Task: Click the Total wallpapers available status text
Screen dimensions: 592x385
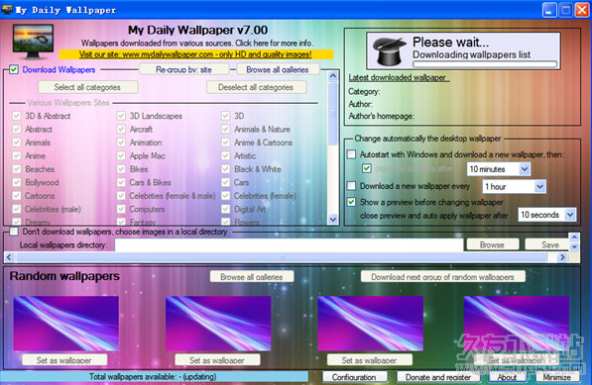Action: pos(153,377)
